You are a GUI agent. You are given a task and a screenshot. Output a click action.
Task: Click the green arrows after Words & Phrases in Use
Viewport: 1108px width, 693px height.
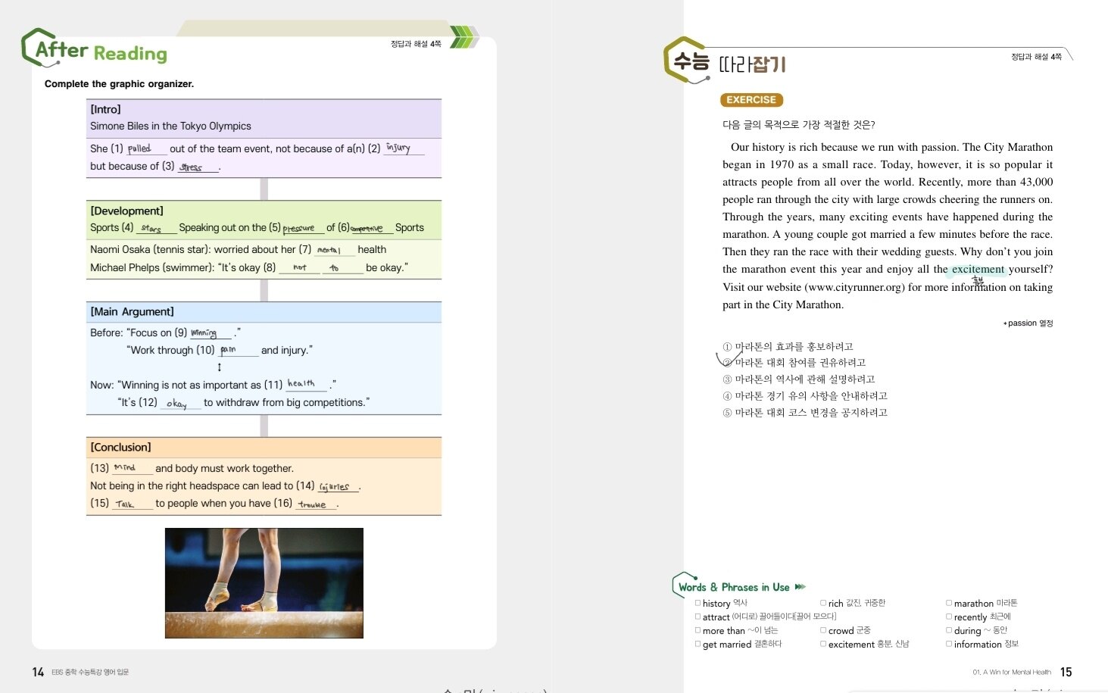tap(801, 587)
